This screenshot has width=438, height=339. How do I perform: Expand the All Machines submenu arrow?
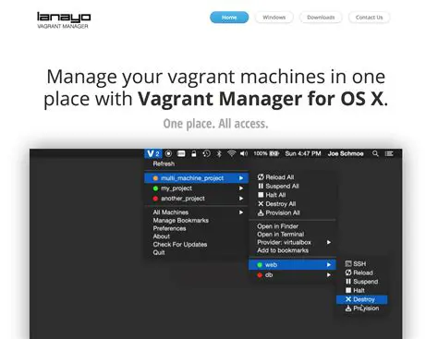[241, 212]
